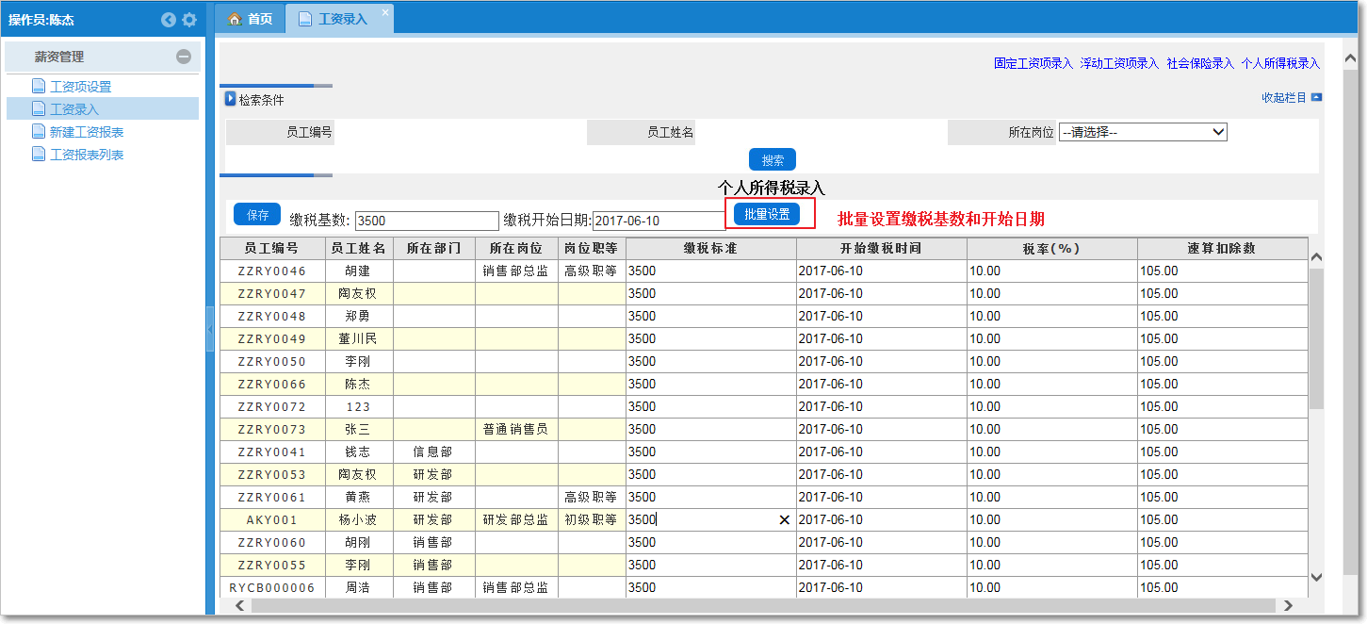The width and height of the screenshot is (1367, 624).
Task: Select 工资报表列表 in the sidebar
Action: [89, 154]
